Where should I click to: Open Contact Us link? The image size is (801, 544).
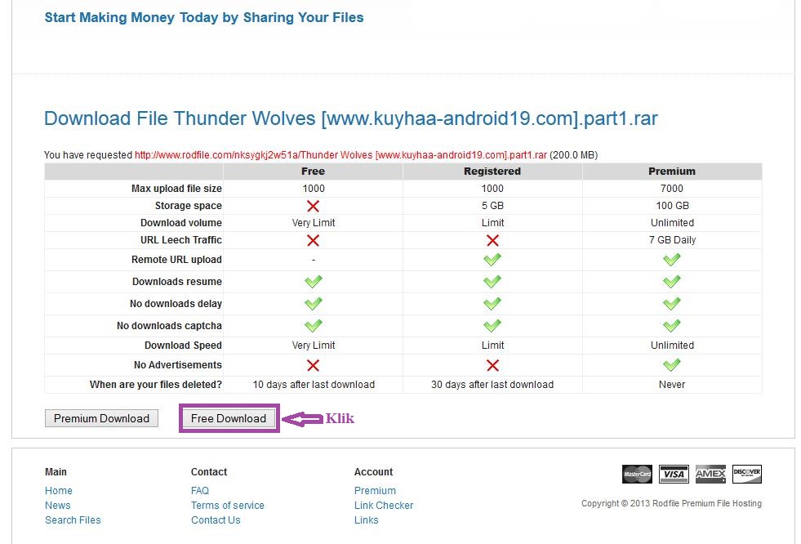pos(216,520)
